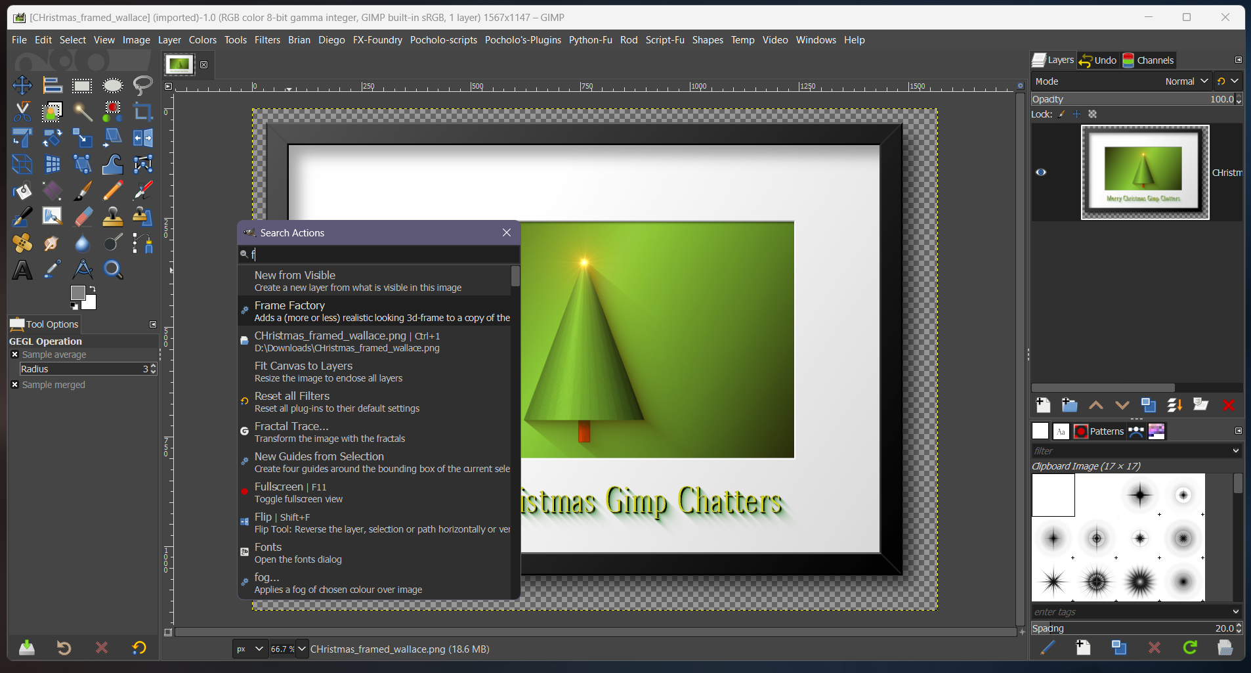The image size is (1251, 673).
Task: Expand the brush filter dropdown
Action: (1236, 451)
